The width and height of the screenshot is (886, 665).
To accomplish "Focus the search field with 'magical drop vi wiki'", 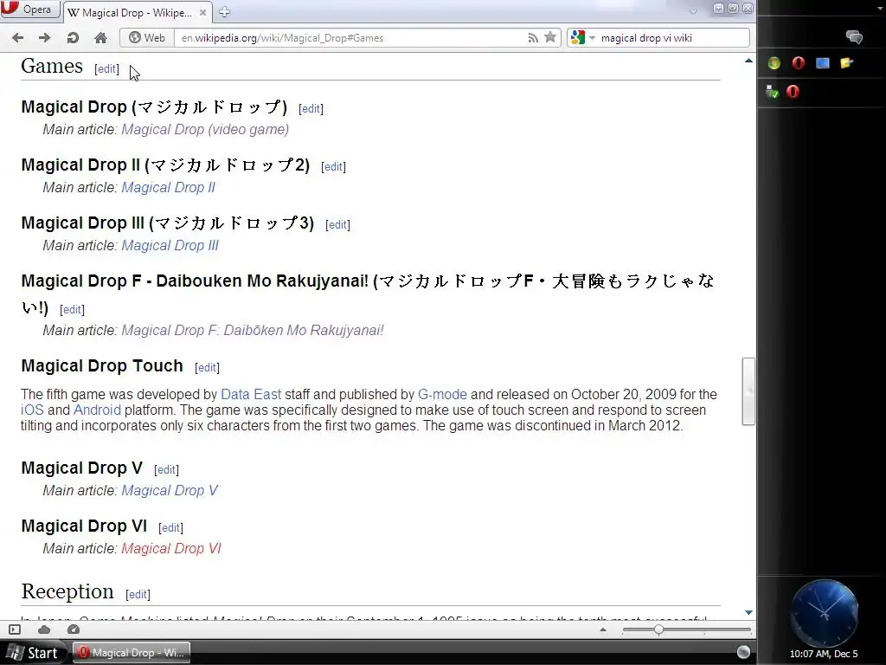I will (672, 38).
